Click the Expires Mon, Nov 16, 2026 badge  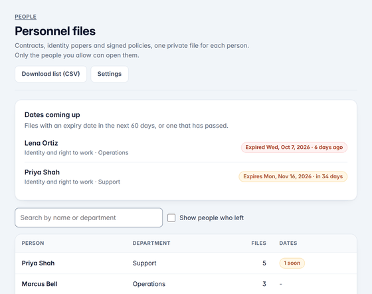point(293,176)
